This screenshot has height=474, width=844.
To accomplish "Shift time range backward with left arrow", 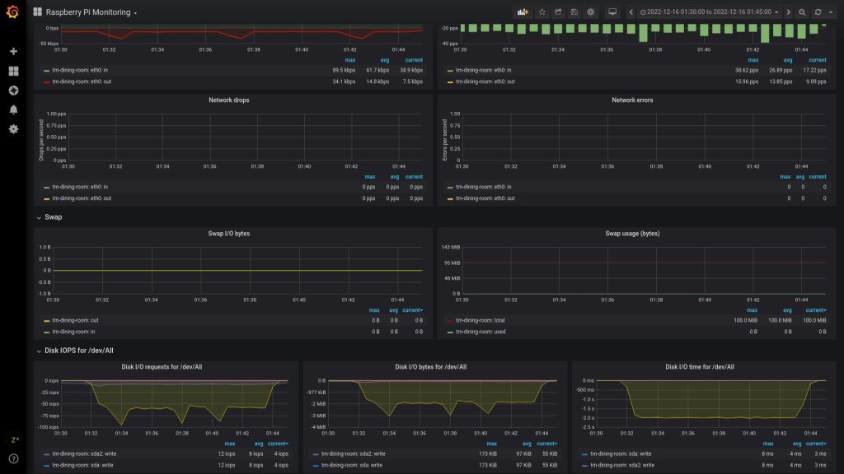I will (x=631, y=12).
